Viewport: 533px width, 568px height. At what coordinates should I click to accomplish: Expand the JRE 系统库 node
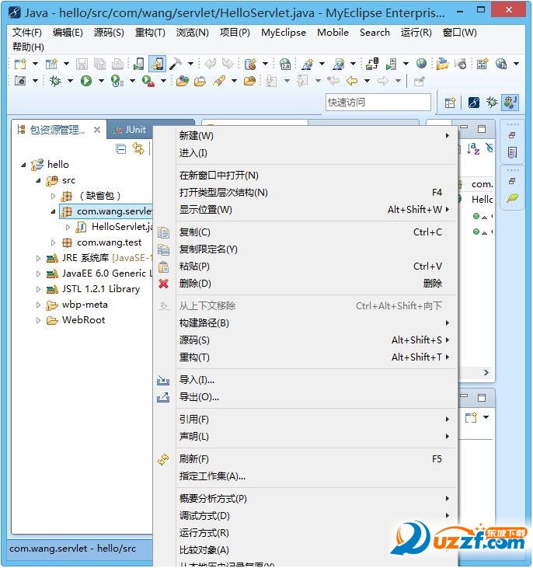(x=38, y=258)
